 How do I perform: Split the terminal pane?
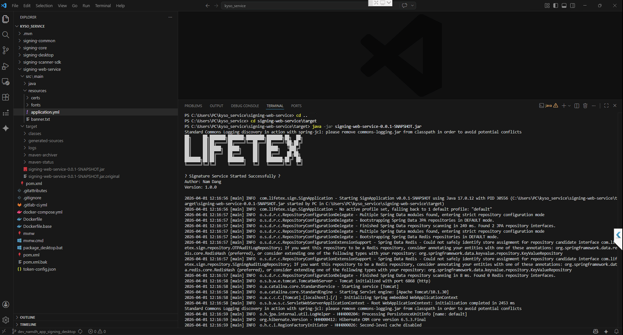point(576,106)
